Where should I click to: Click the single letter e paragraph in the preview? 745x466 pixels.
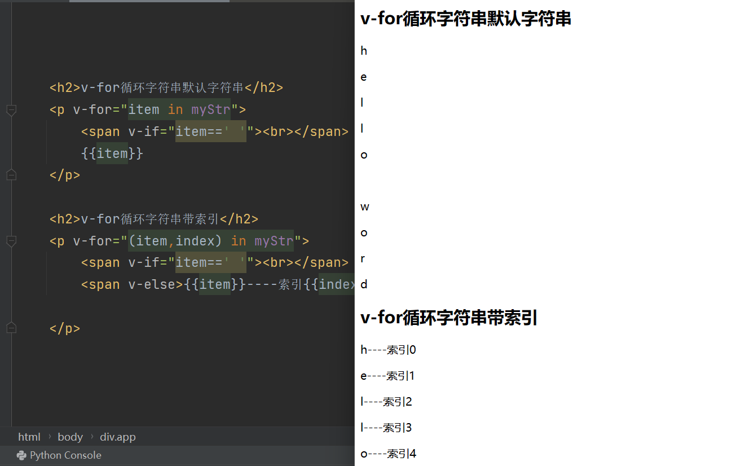click(364, 77)
